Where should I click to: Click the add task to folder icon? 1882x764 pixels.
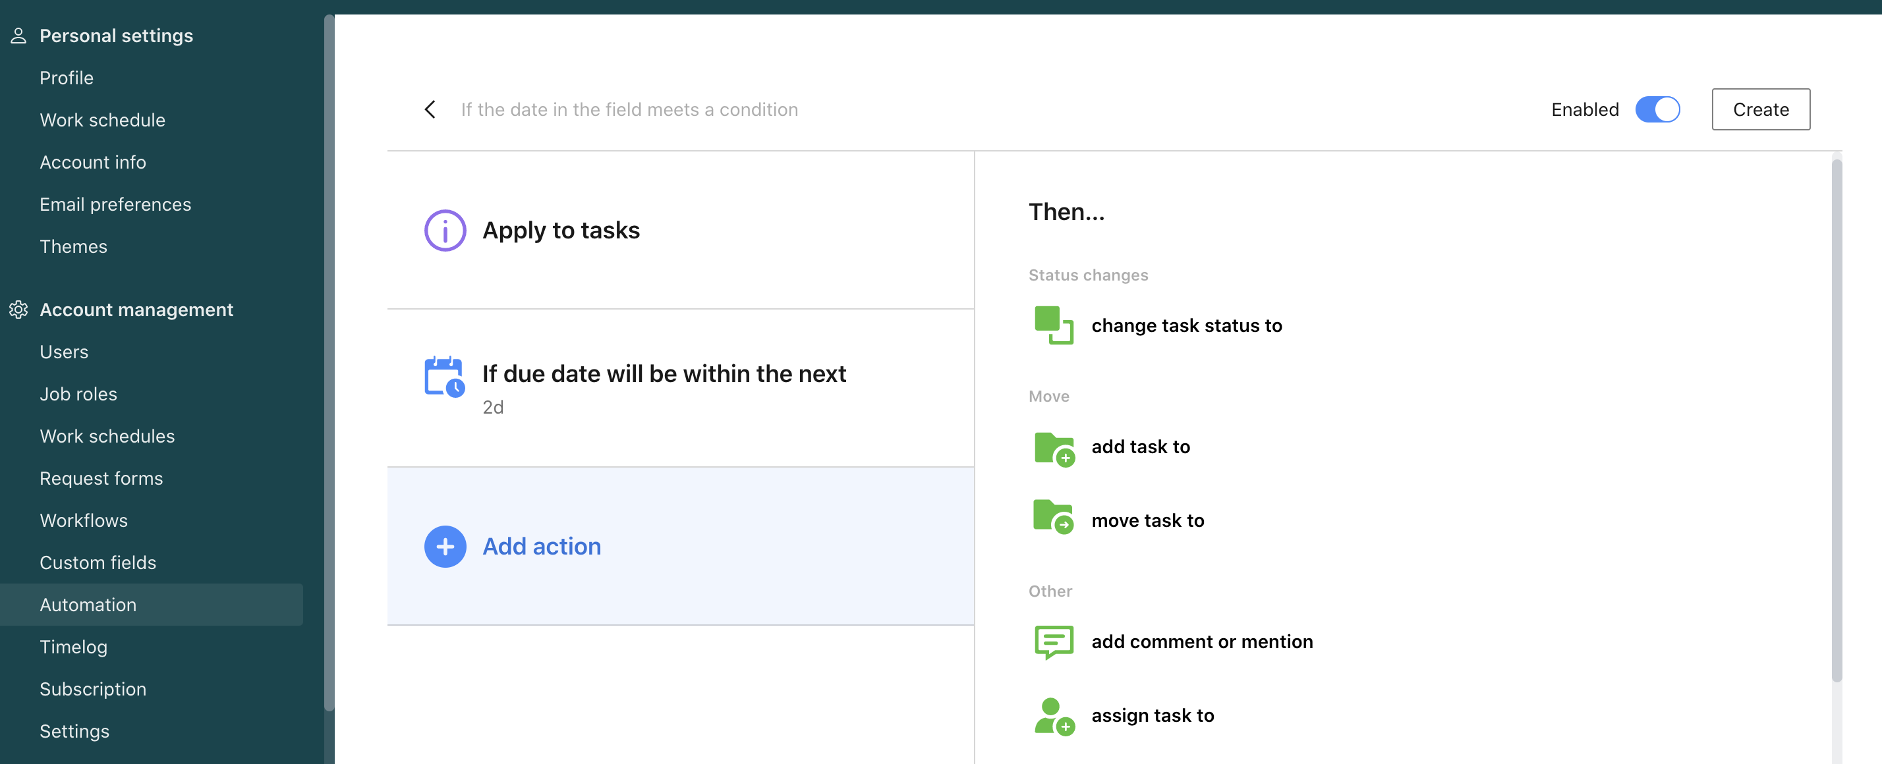coord(1053,447)
